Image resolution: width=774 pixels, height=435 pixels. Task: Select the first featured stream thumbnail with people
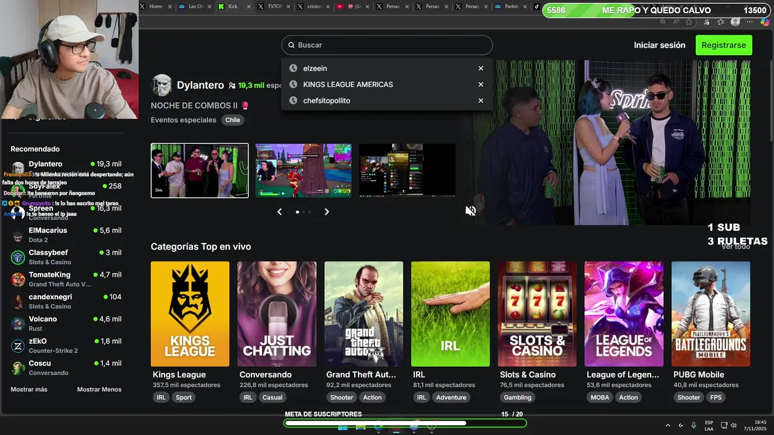click(x=200, y=170)
